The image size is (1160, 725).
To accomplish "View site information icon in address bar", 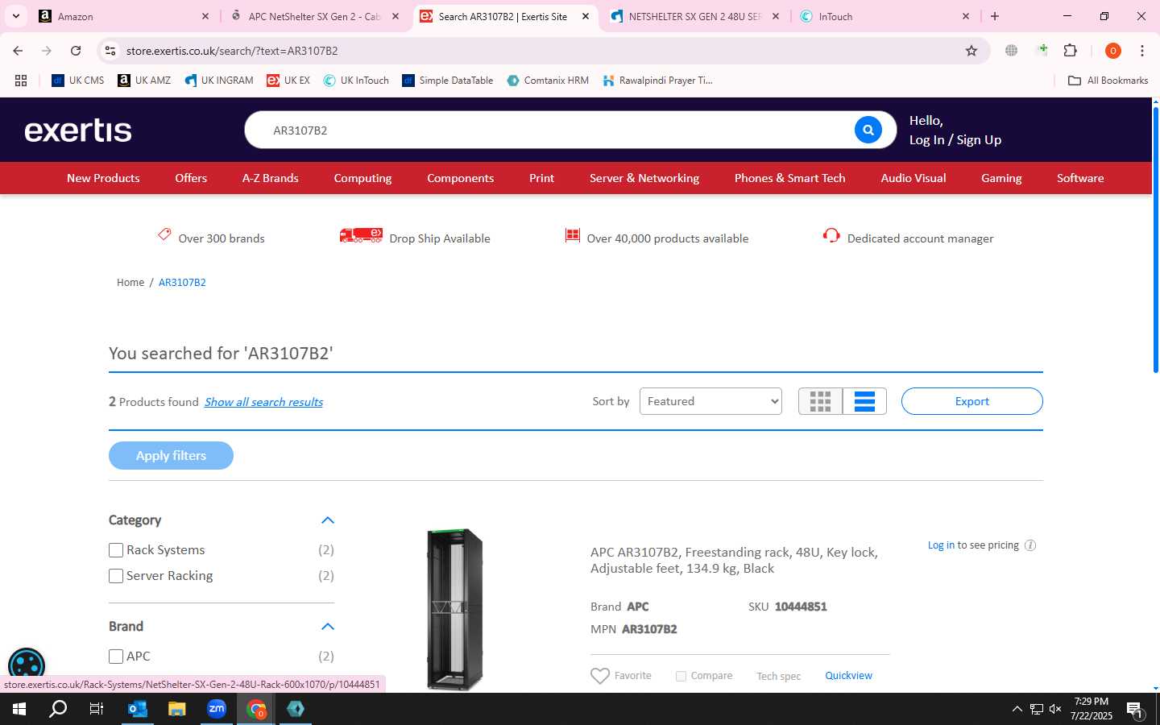I will click(110, 51).
